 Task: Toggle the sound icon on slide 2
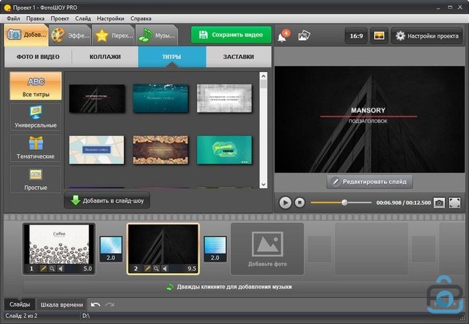click(x=165, y=268)
